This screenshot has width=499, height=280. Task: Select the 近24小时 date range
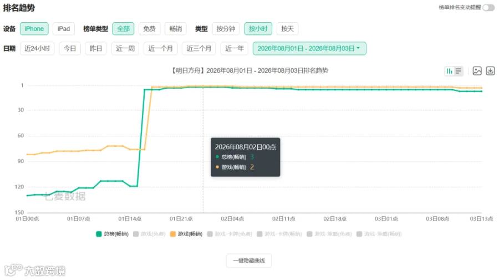click(37, 48)
